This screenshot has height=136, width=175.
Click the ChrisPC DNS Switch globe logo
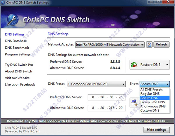[x=13, y=20]
